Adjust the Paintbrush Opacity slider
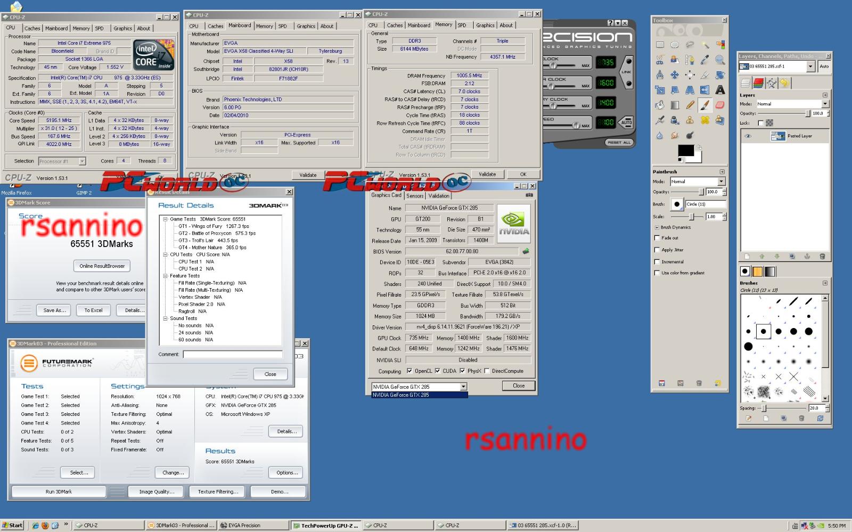Viewport: 852px width, 532px height. 687,192
